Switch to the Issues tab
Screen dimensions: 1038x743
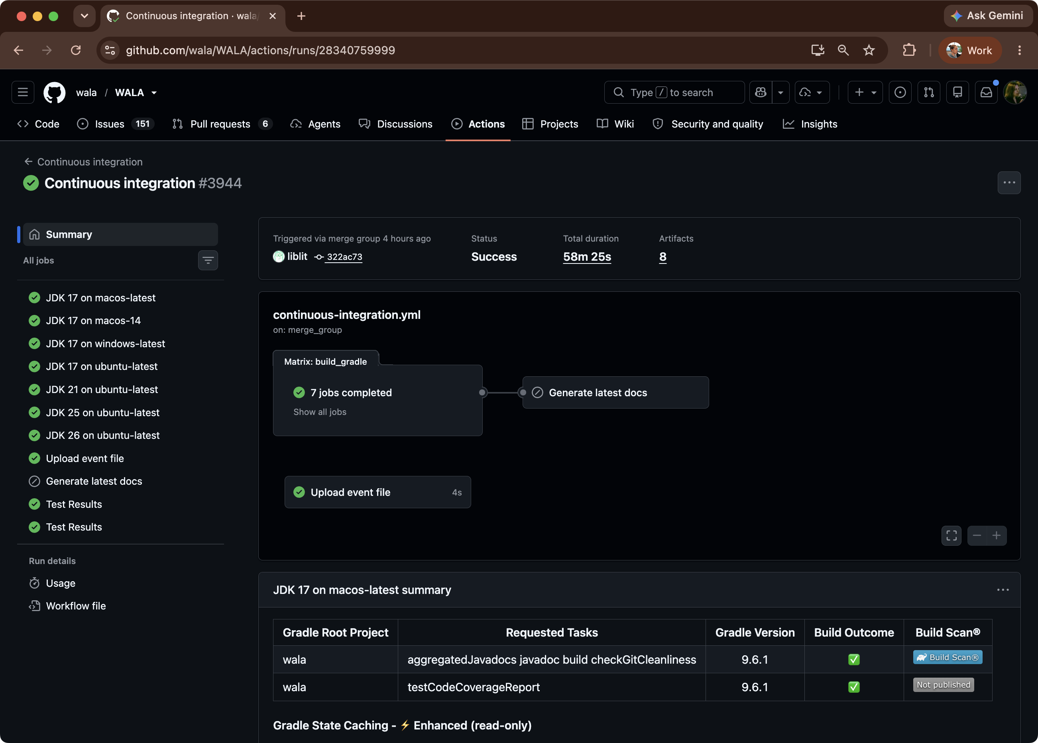[x=116, y=124]
